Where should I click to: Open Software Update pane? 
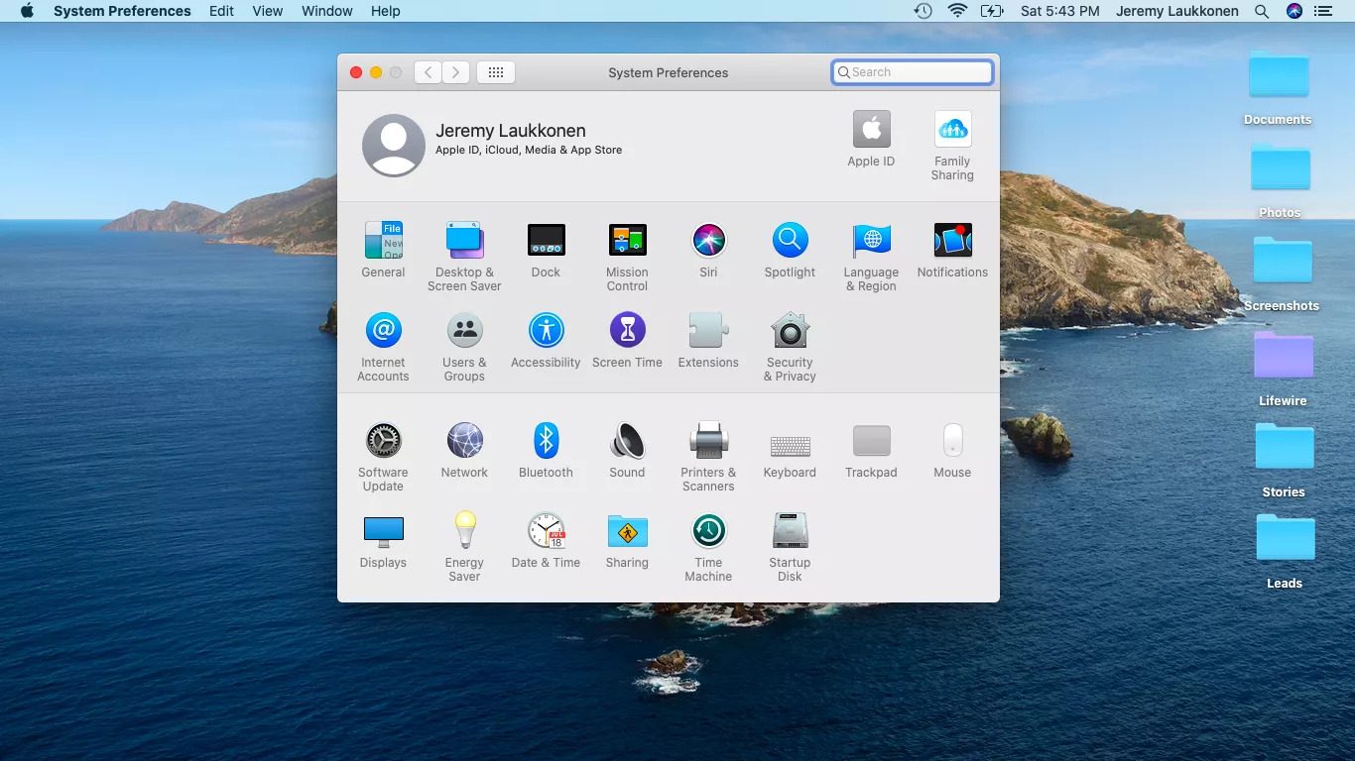tap(383, 441)
